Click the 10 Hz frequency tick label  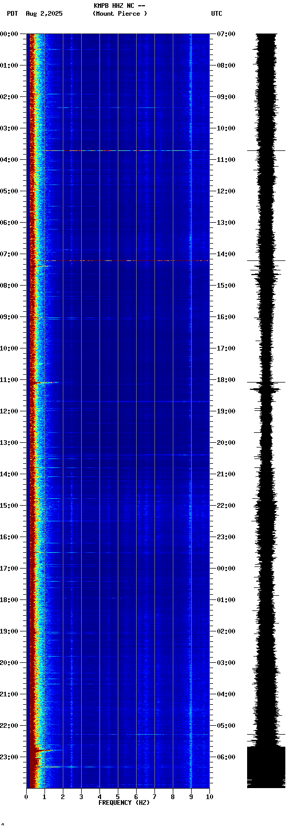pos(209,797)
